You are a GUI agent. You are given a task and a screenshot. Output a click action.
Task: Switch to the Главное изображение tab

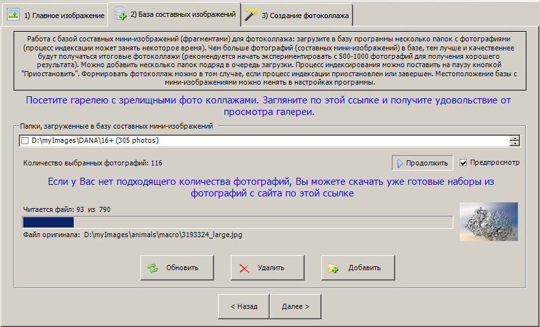pyautogui.click(x=59, y=15)
